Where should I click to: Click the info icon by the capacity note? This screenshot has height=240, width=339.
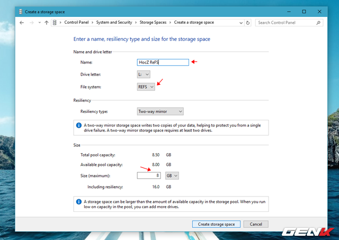(x=79, y=202)
